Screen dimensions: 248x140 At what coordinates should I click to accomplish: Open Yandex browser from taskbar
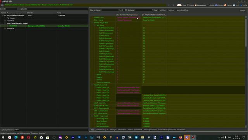[10, 137]
